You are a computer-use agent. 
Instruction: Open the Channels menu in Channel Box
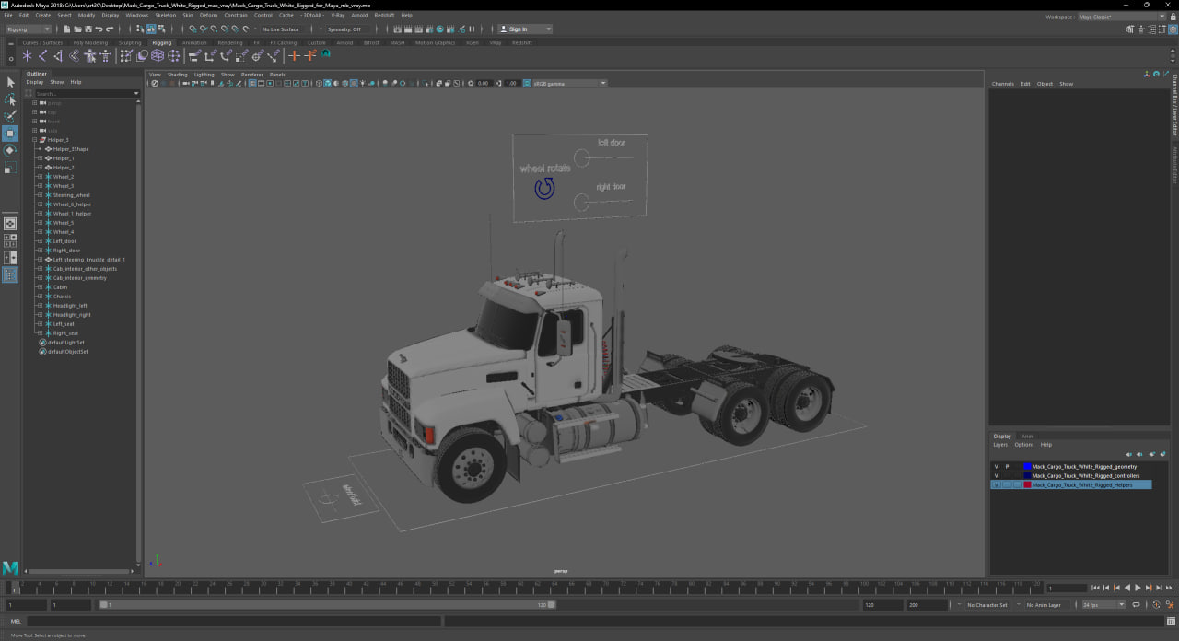(1003, 84)
